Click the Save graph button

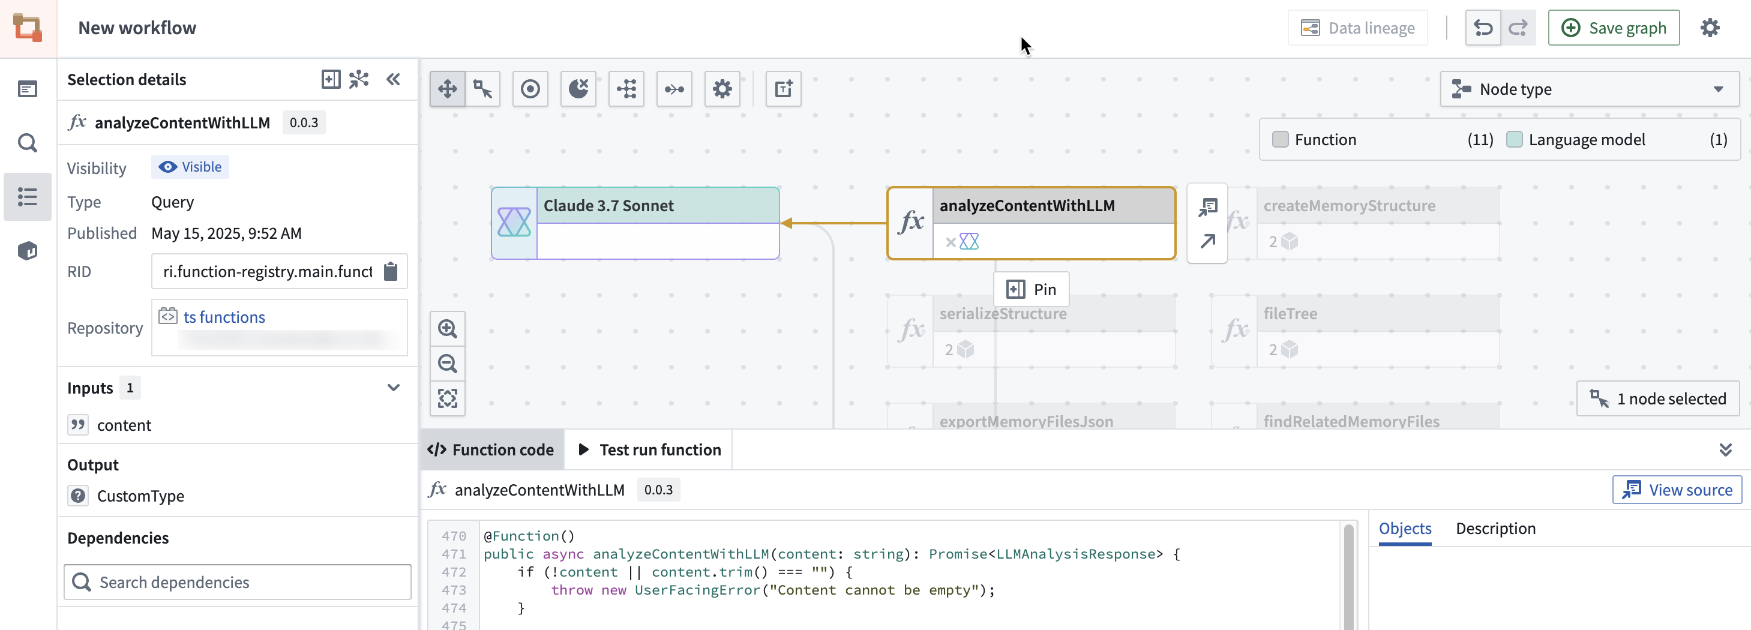[1614, 27]
